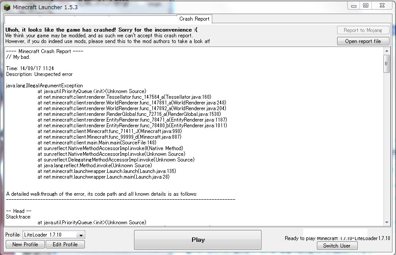Viewport: 396px width, 255px height.
Task: Click the '-- Head --' section text
Action: pos(19,211)
